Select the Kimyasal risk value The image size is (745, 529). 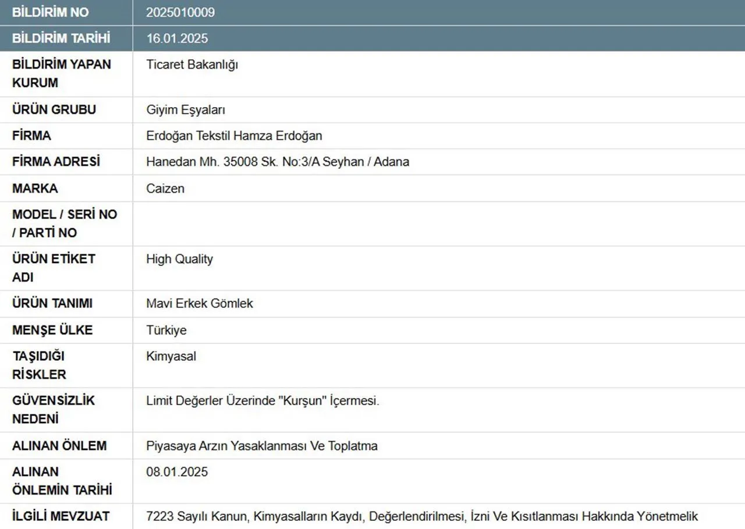(171, 356)
